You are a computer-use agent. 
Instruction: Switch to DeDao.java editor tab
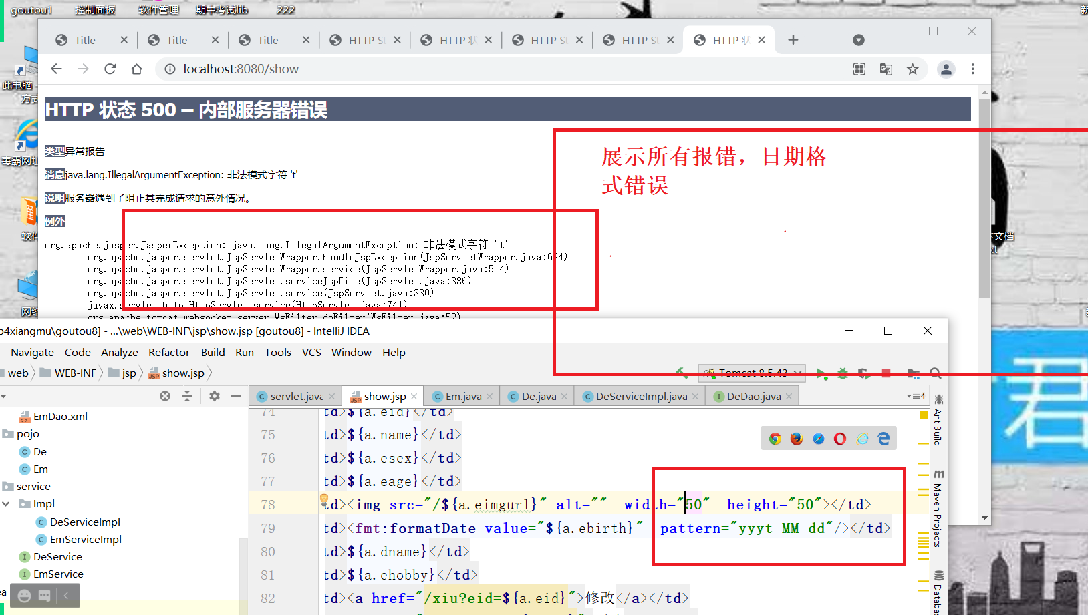pos(754,396)
